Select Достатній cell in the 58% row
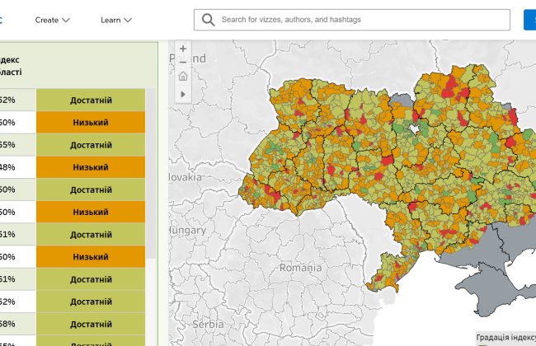 click(91, 324)
